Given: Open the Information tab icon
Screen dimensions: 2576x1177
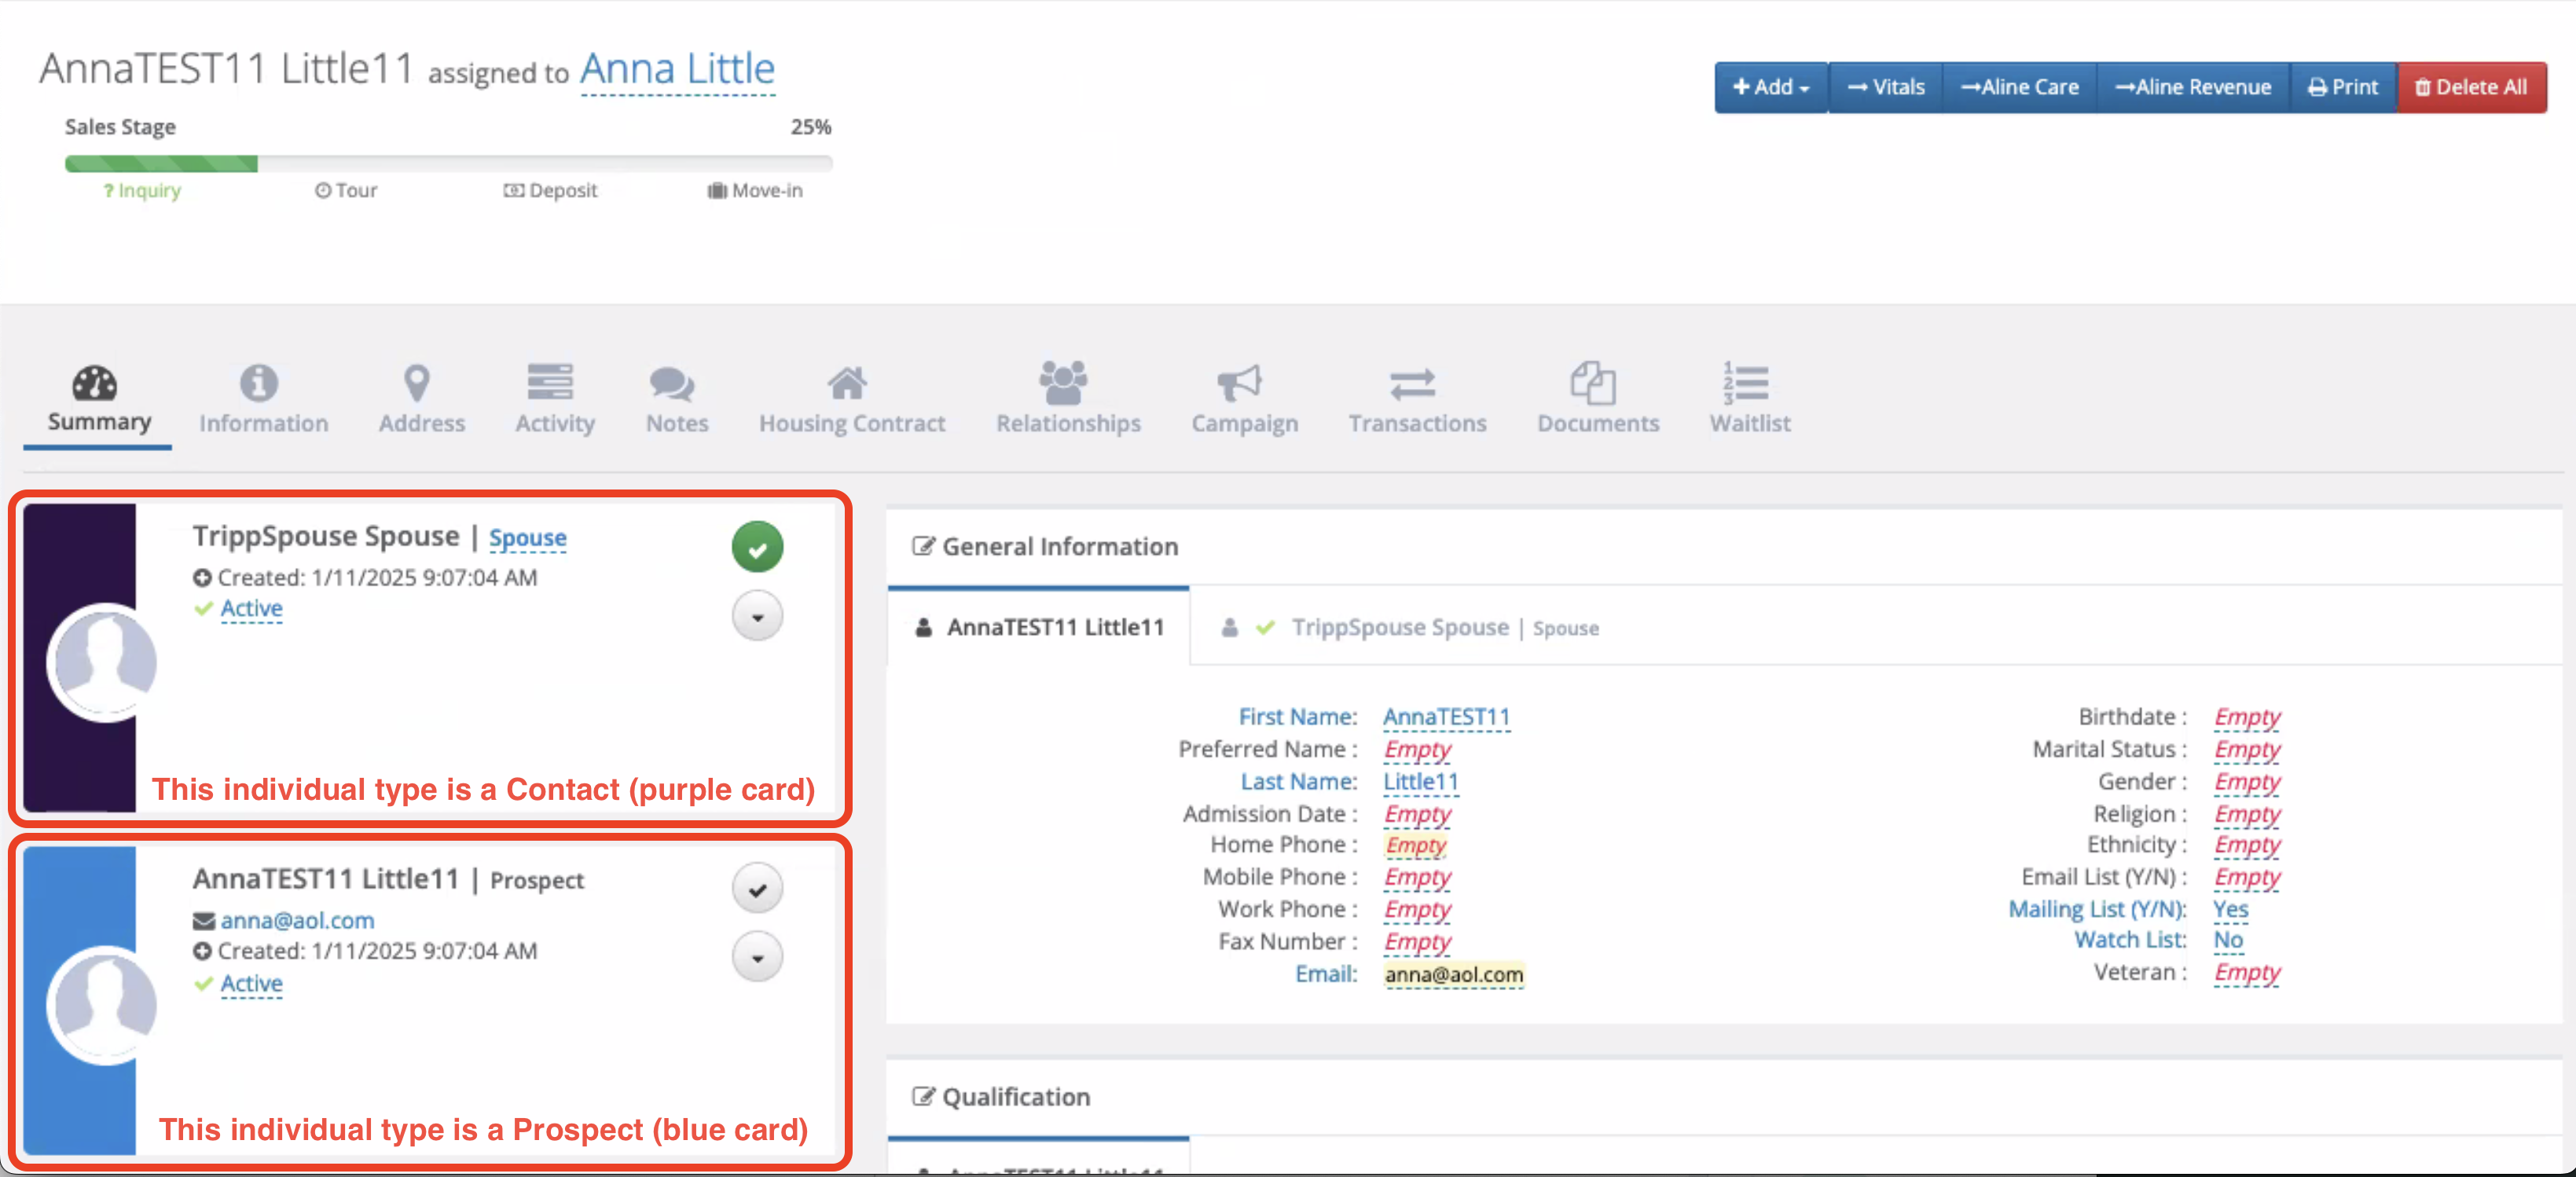Looking at the screenshot, I should 258,383.
